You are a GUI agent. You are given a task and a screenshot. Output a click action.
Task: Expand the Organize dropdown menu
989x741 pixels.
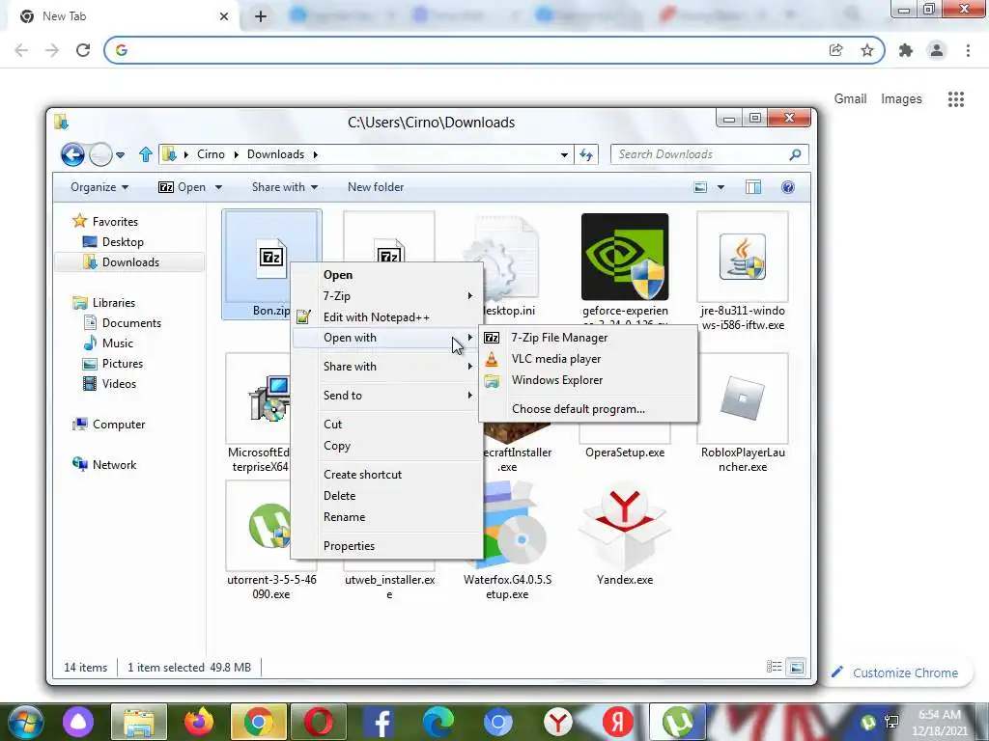pyautogui.click(x=99, y=187)
